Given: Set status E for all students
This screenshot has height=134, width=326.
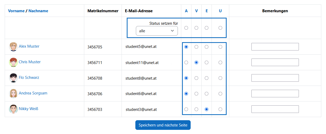Looking at the screenshot, I should 207,28.
